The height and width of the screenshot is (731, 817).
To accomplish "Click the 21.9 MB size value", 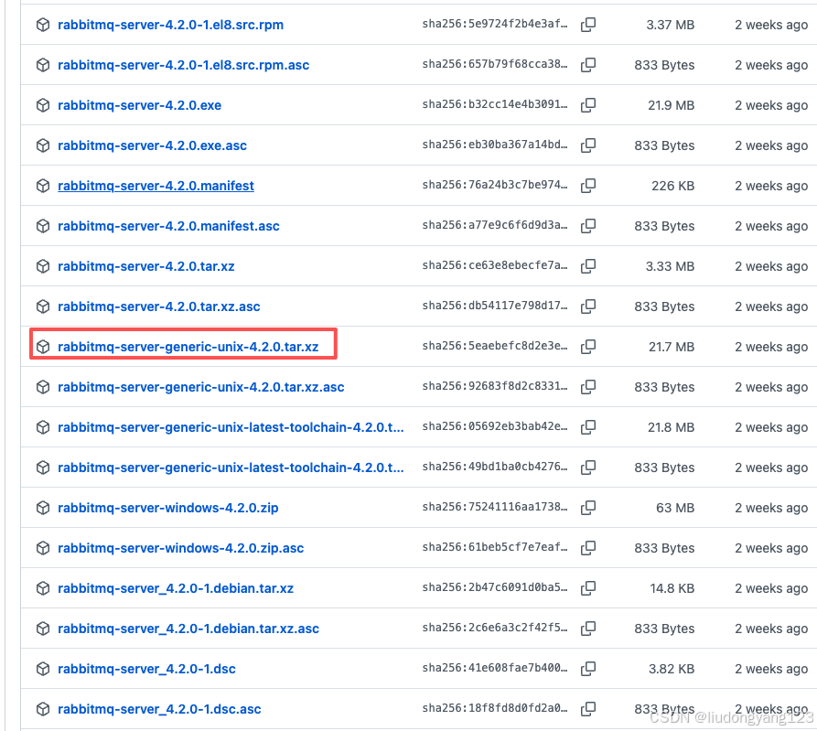I will point(672,104).
